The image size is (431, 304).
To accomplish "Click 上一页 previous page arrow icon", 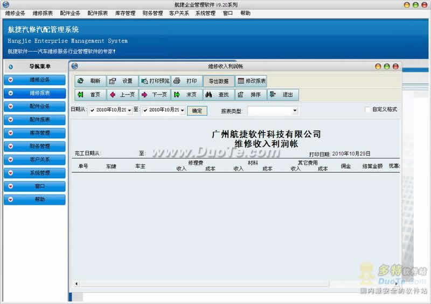I will point(113,95).
